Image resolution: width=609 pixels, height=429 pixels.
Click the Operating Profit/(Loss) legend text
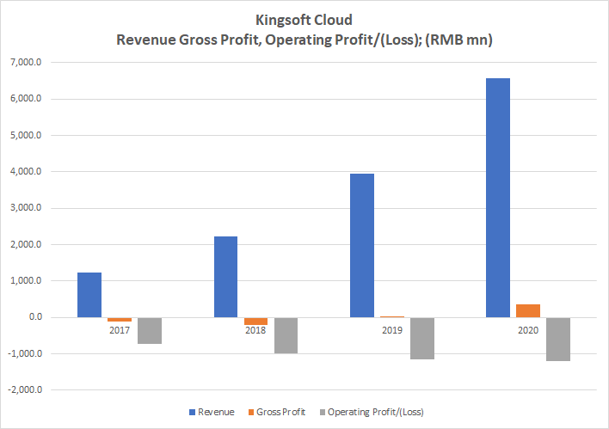tap(375, 413)
